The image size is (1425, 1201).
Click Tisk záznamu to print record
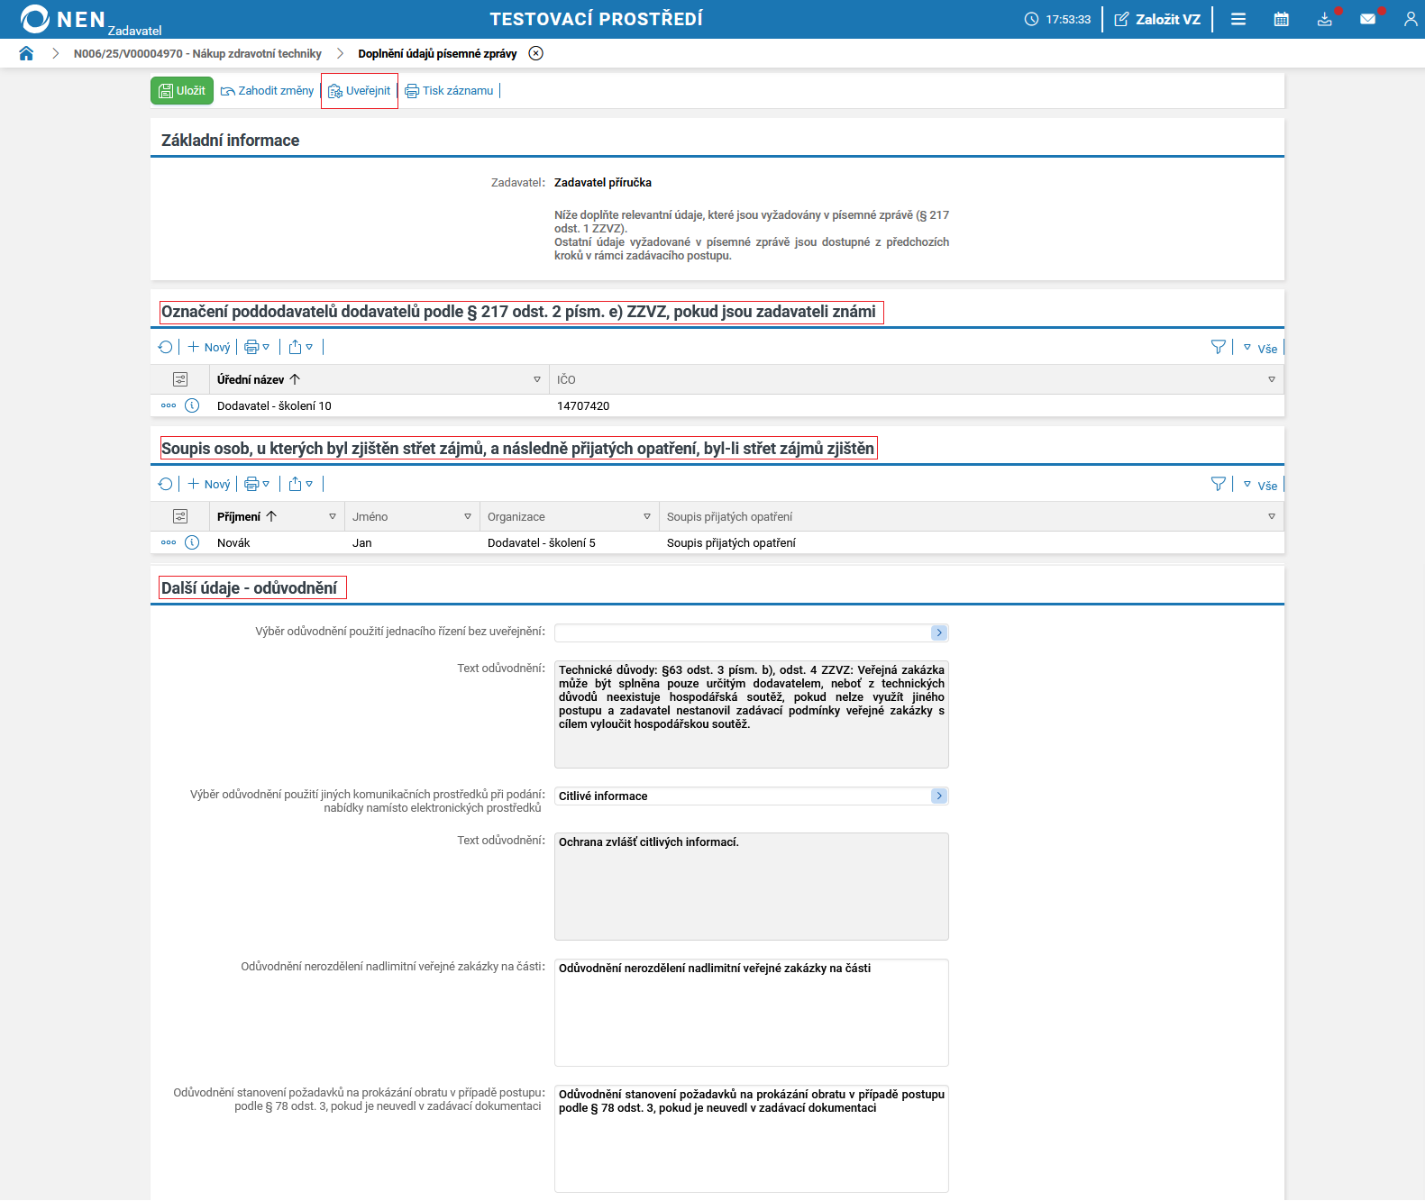coord(449,91)
